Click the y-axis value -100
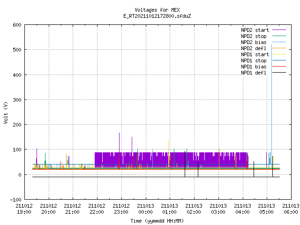This screenshot has width=300, height=225. click(x=15, y=200)
